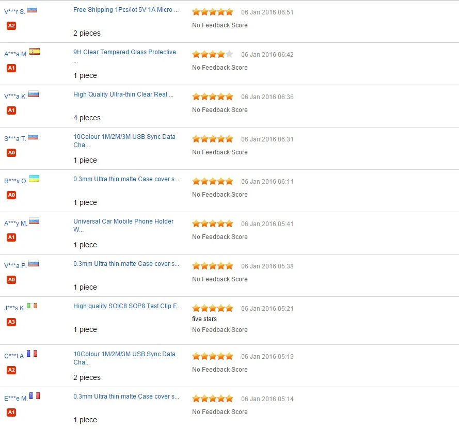View buyer profile V***a K.

(15, 96)
